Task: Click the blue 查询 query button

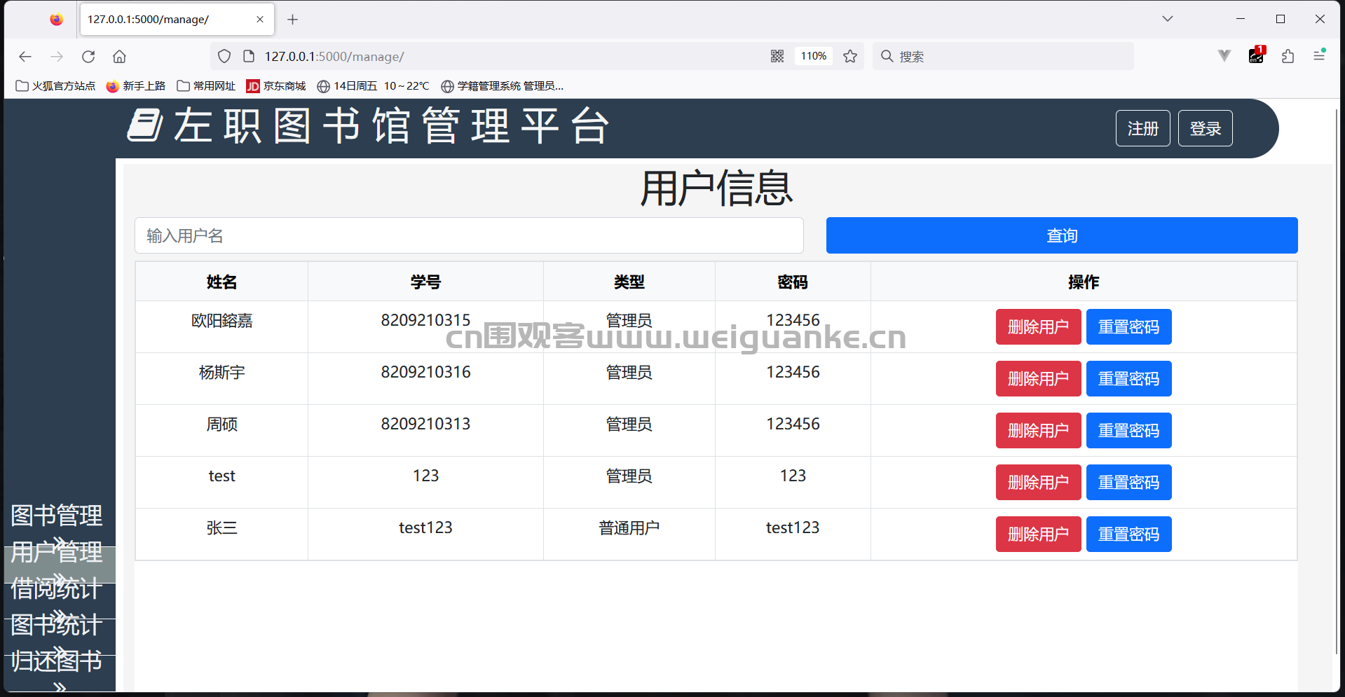Action: [x=1062, y=235]
